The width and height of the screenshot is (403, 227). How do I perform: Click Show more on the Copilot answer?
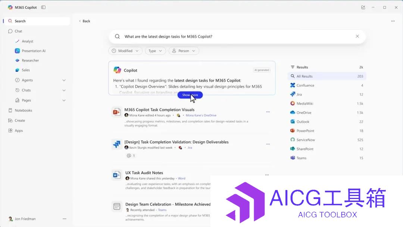click(x=190, y=95)
